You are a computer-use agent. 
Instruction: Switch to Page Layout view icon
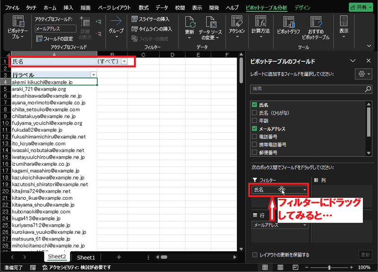[x=280, y=267]
